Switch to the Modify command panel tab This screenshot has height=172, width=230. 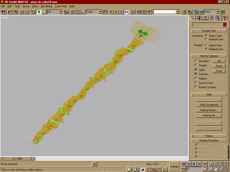[199, 18]
